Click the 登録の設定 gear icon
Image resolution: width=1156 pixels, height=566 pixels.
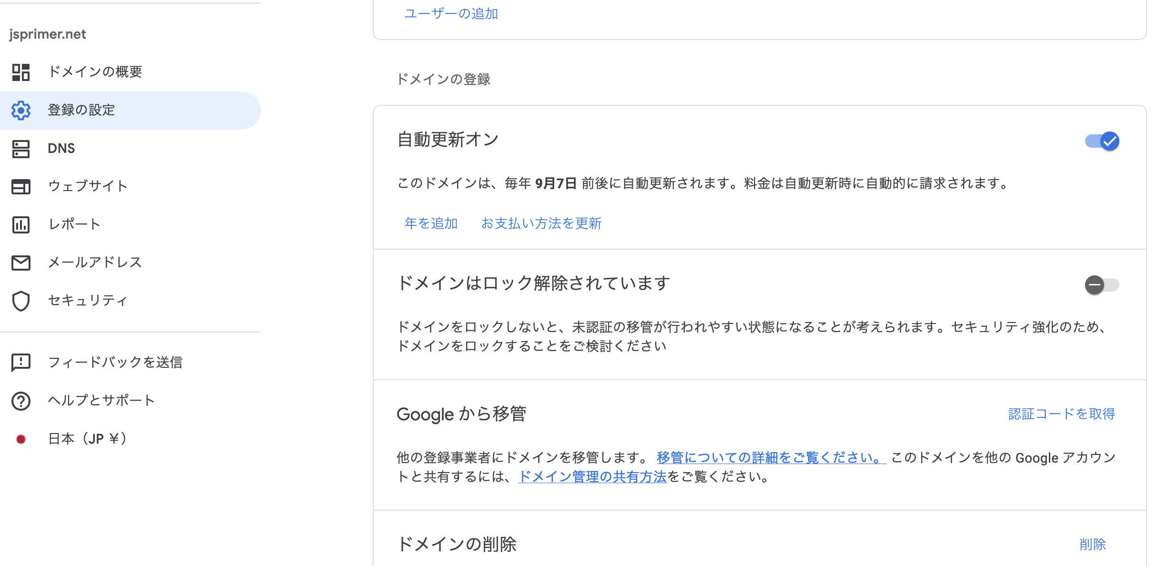tap(20, 110)
